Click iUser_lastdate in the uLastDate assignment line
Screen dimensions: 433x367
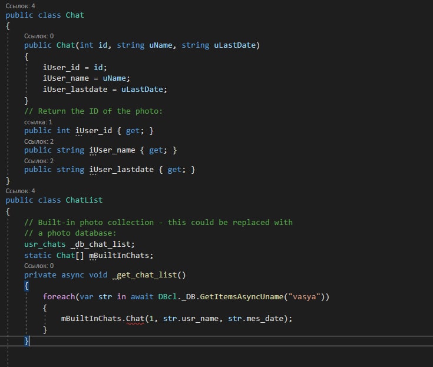coord(75,90)
